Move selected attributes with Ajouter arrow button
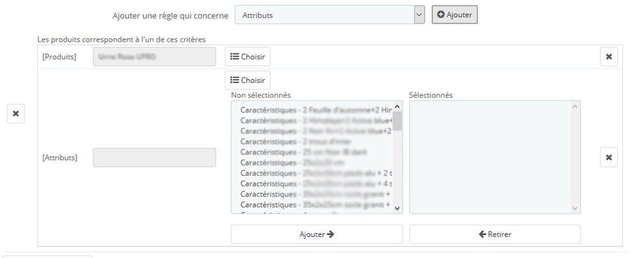 [x=316, y=234]
